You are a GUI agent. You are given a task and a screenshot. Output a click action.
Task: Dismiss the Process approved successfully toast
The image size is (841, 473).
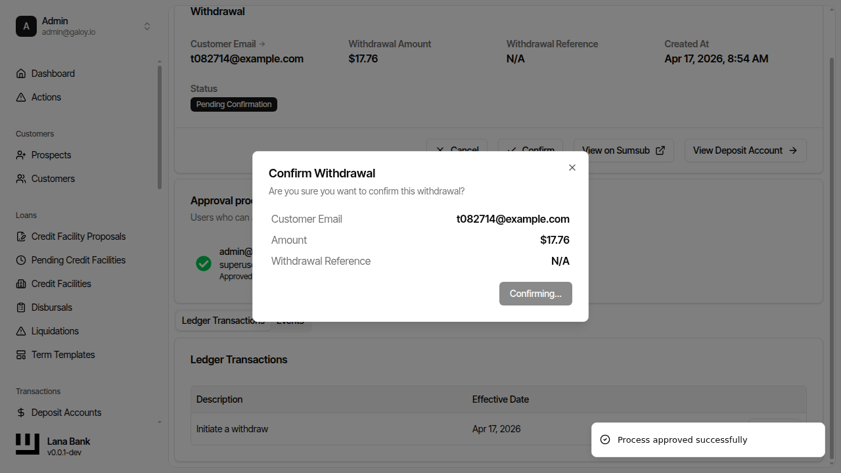(x=708, y=439)
